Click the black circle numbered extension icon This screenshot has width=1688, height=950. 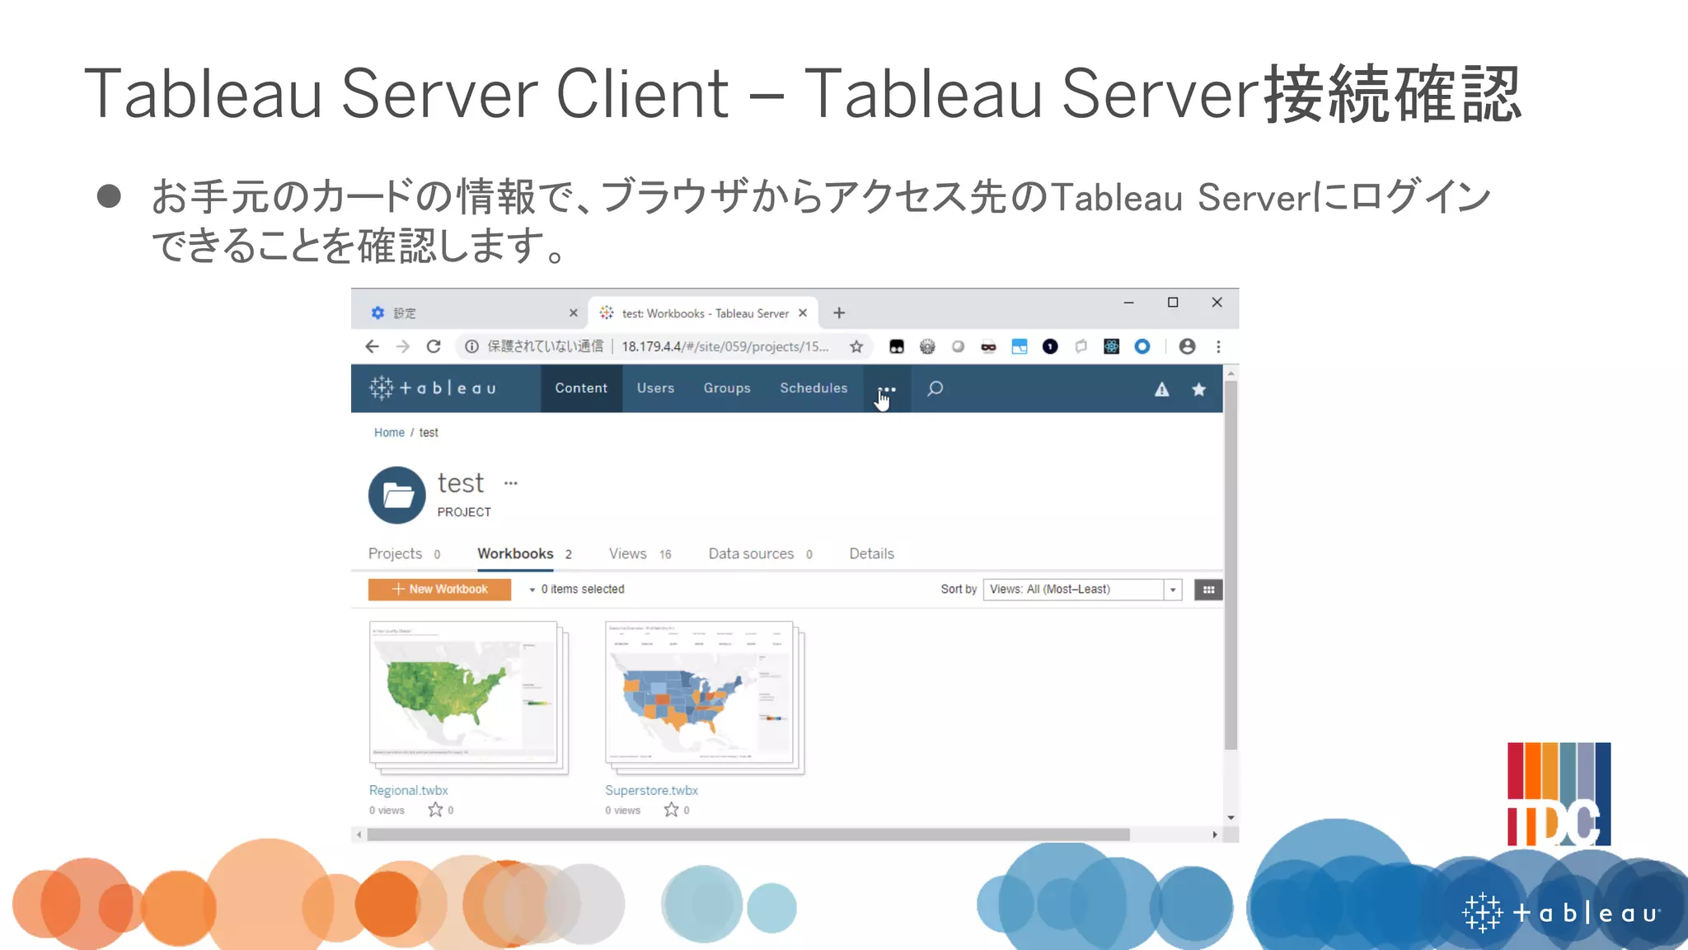click(x=1050, y=346)
